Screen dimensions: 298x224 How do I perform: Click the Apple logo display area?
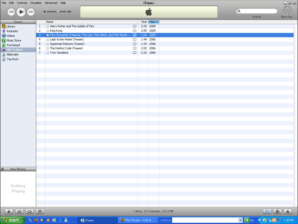[149, 12]
